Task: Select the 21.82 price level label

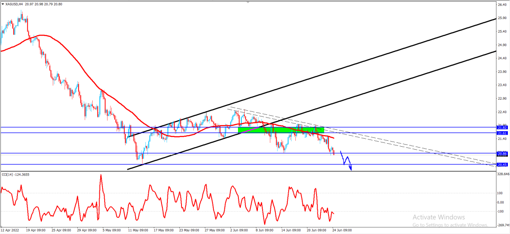Action: click(502, 127)
